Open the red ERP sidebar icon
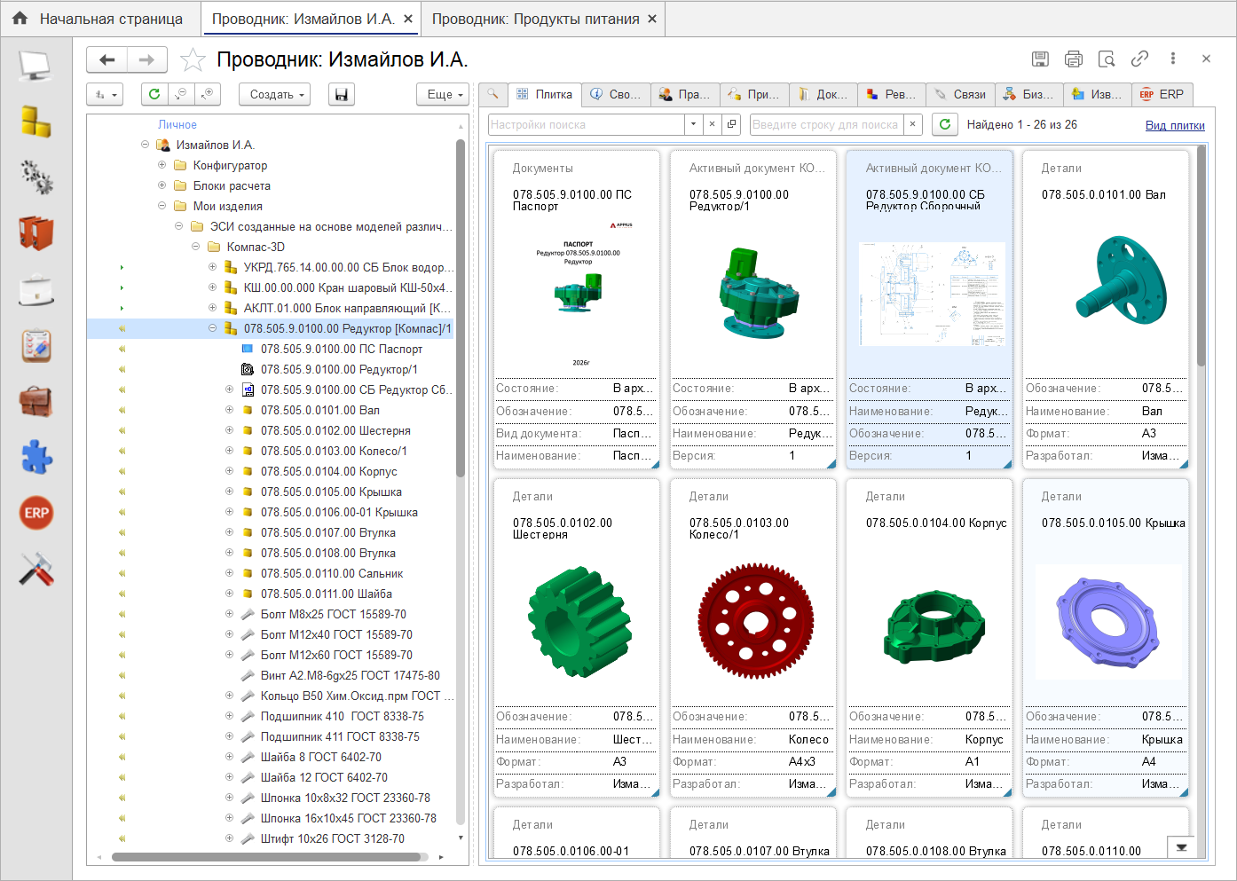 point(35,513)
